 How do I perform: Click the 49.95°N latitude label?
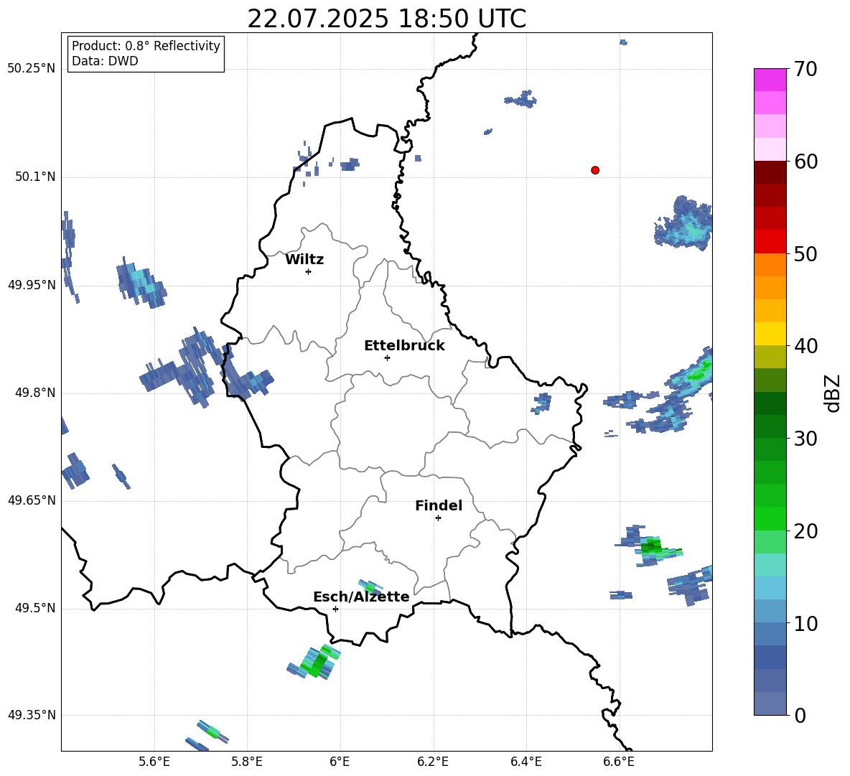(32, 285)
